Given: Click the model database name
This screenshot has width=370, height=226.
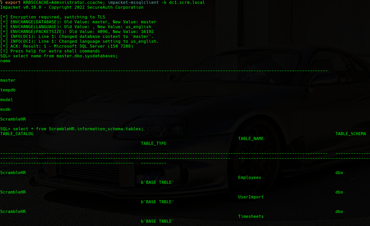Looking at the screenshot, I should click(7, 100).
